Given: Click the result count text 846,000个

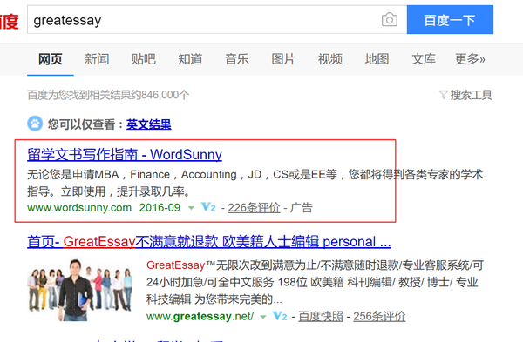Looking at the screenshot, I should click(x=165, y=95).
